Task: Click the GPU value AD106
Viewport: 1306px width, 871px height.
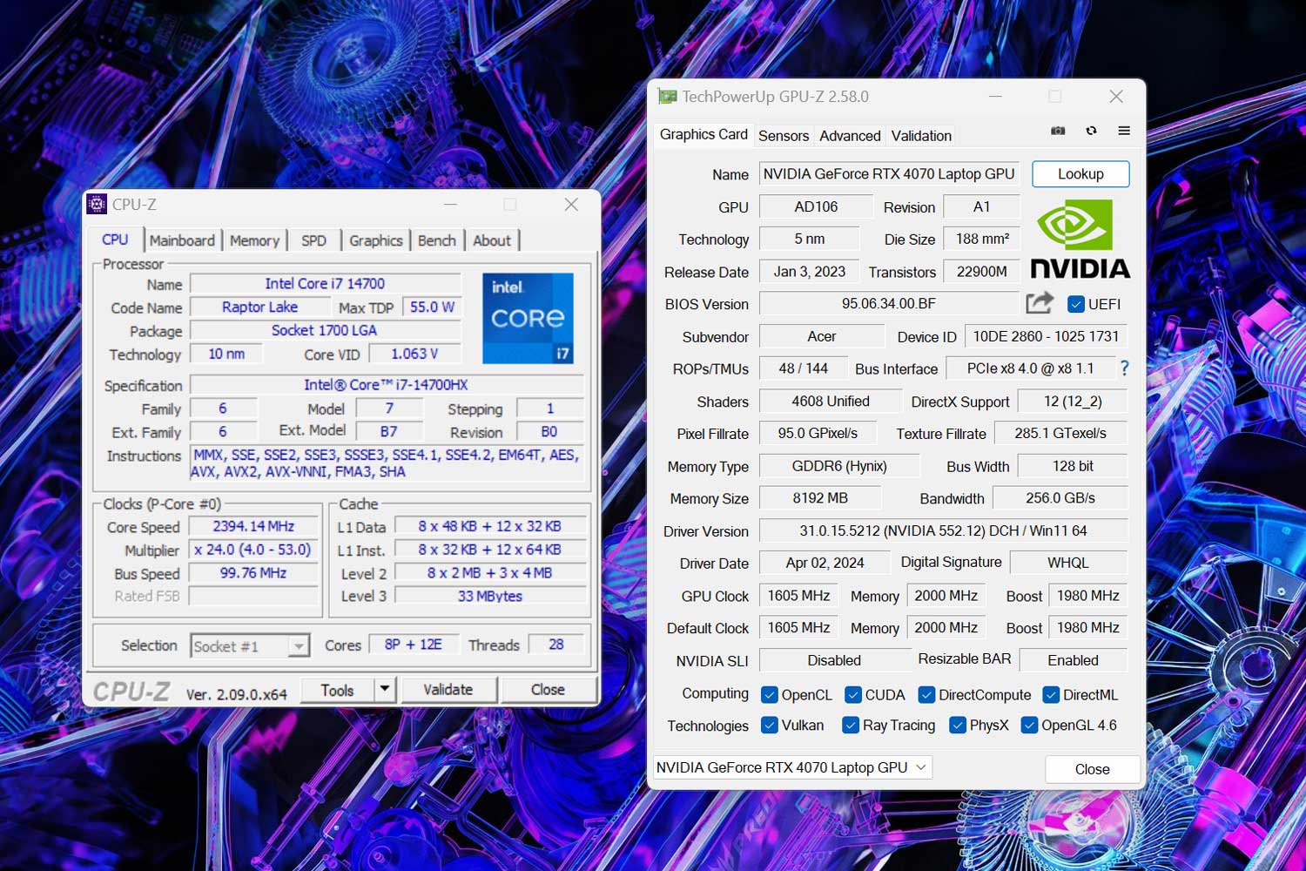Action: [816, 206]
